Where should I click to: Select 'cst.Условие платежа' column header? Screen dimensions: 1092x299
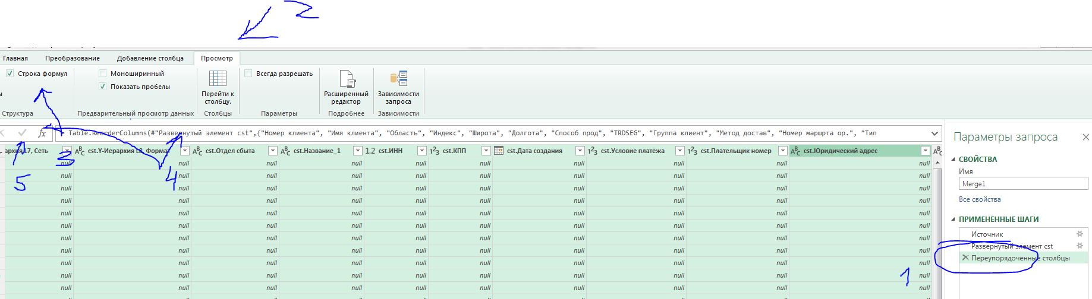coord(637,151)
